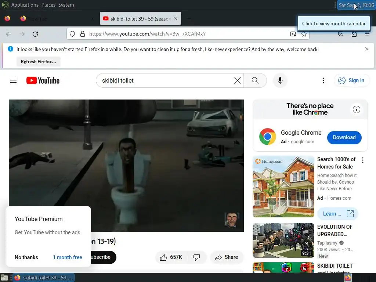Open the Places menu

(x=48, y=5)
